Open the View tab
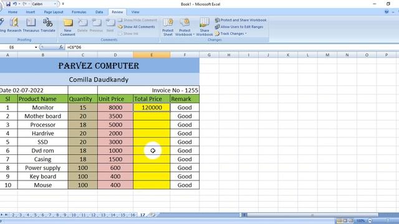This screenshot has height=224, width=399. 135,12
